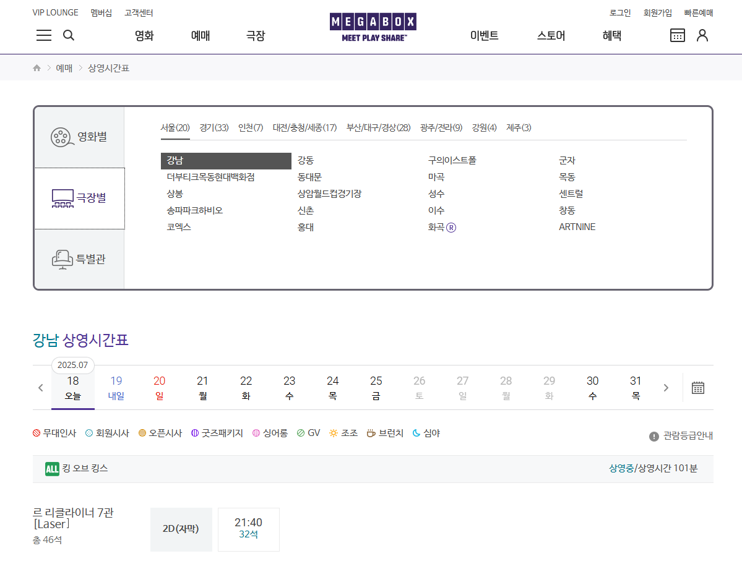Viewport: 742px width, 564px height.
Task: Switch to 서울(20) region tab
Action: 175,127
